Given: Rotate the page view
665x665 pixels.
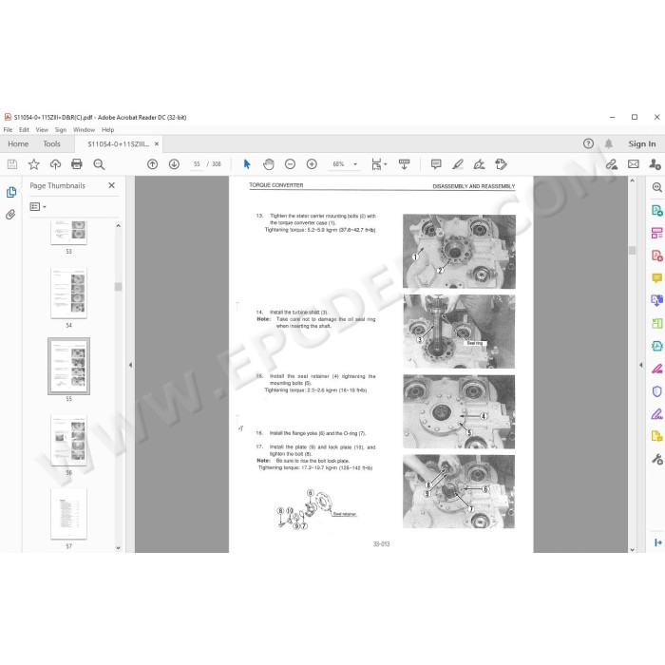Looking at the screenshot, I should coord(501,164).
